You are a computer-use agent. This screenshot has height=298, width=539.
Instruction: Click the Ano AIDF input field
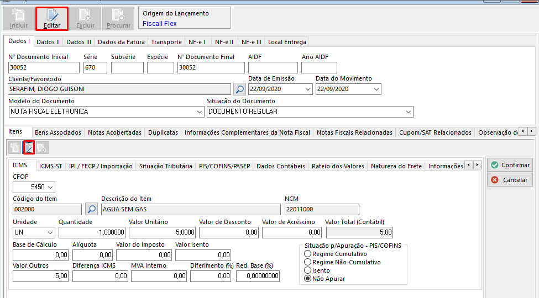[x=319, y=68]
